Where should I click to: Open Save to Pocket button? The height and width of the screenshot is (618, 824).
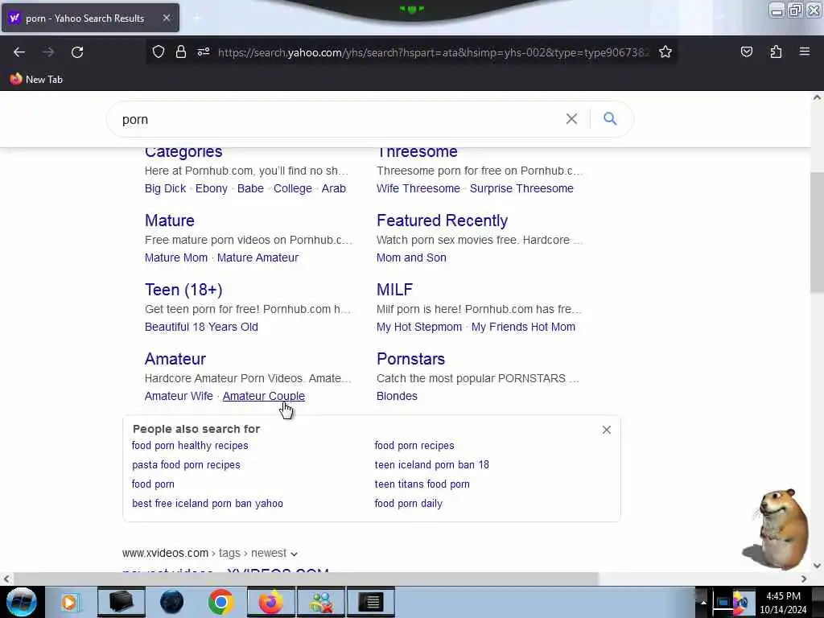pyautogui.click(x=746, y=51)
